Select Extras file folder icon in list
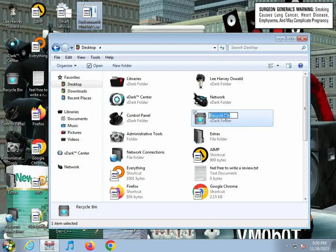 tap(199, 136)
